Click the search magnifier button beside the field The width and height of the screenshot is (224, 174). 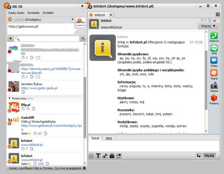coord(83,39)
